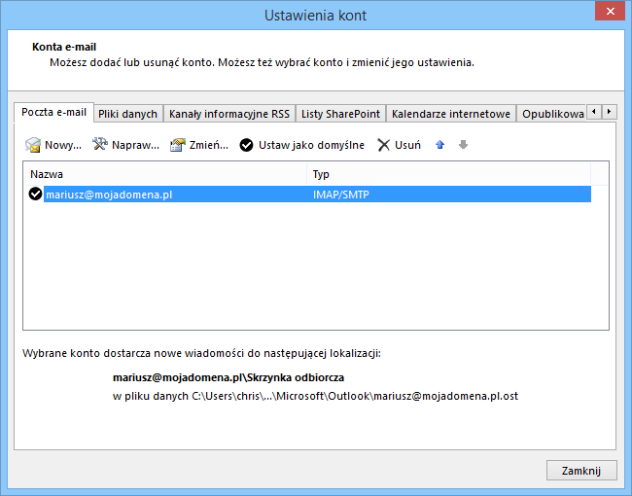Move account up with blue arrow
Viewport: 632px width, 496px height.
(x=440, y=145)
